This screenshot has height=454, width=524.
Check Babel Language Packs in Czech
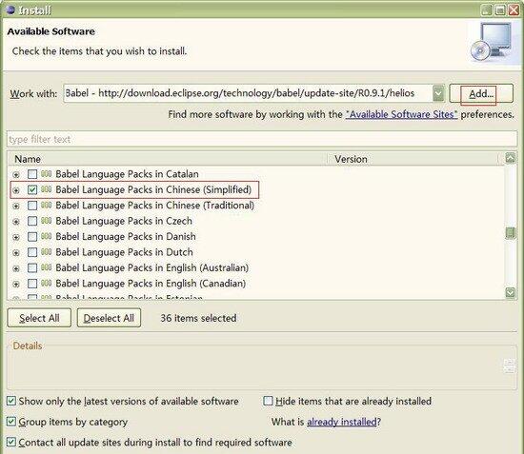(32, 221)
